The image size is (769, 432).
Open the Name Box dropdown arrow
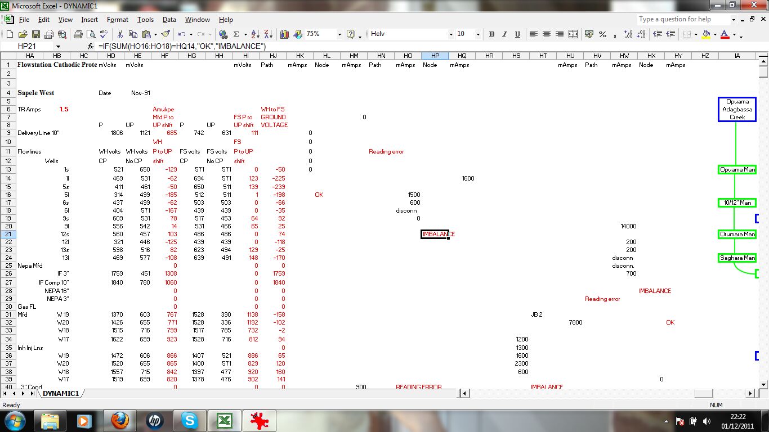point(57,46)
